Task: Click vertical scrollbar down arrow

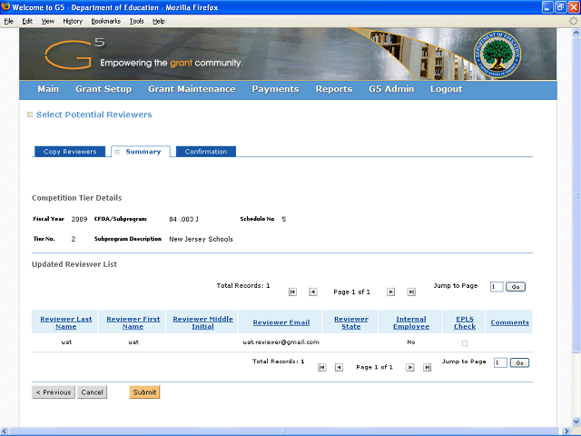Action: pyautogui.click(x=576, y=421)
